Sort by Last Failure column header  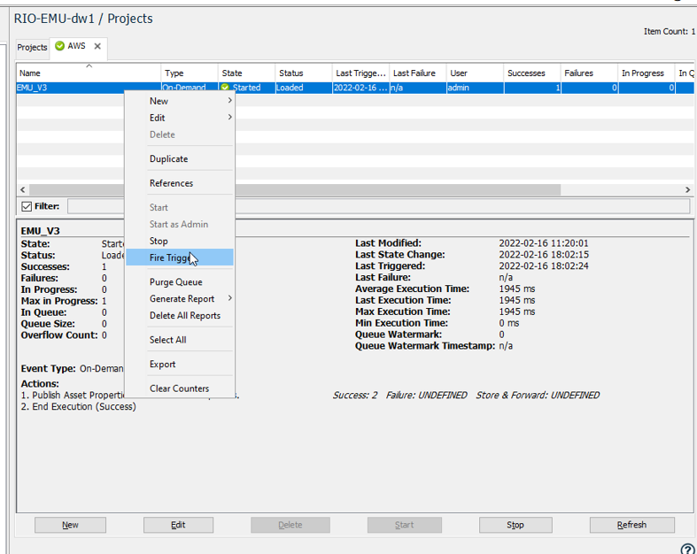418,73
